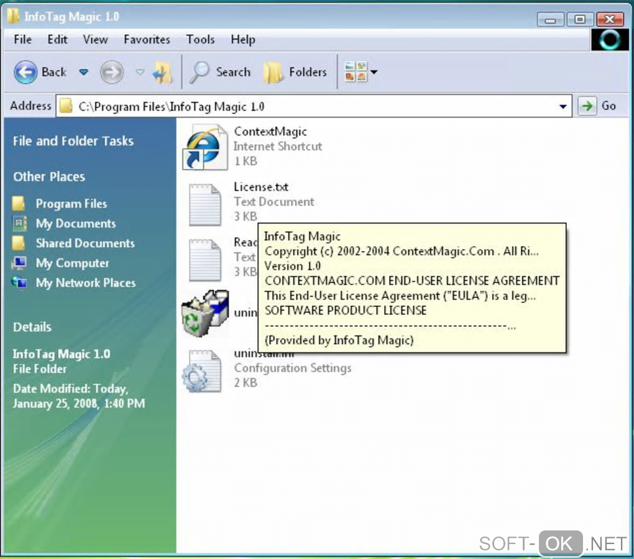Screen dimensions: 634x559
Task: Click the License.txt file name
Action: (261, 187)
